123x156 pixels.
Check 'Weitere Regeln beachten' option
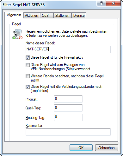click(x=28, y=76)
